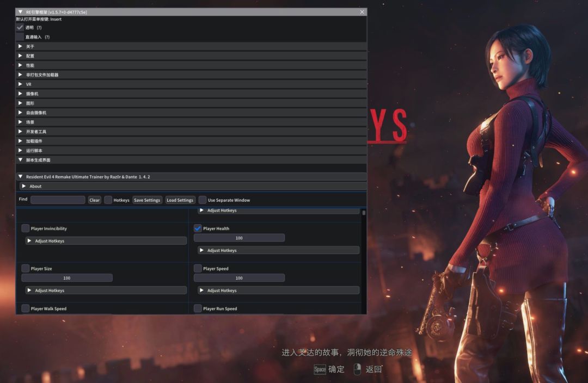Tick the Hotkeys checkbox in the trainer toolbar
The image size is (588, 383).
pyautogui.click(x=108, y=200)
